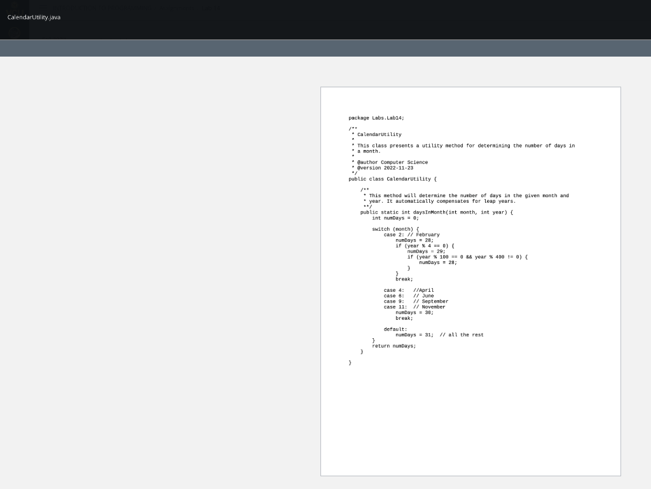651x489 pixels.
Task: Navigate to Assignments via the breadcrumb
Action: [176, 8]
